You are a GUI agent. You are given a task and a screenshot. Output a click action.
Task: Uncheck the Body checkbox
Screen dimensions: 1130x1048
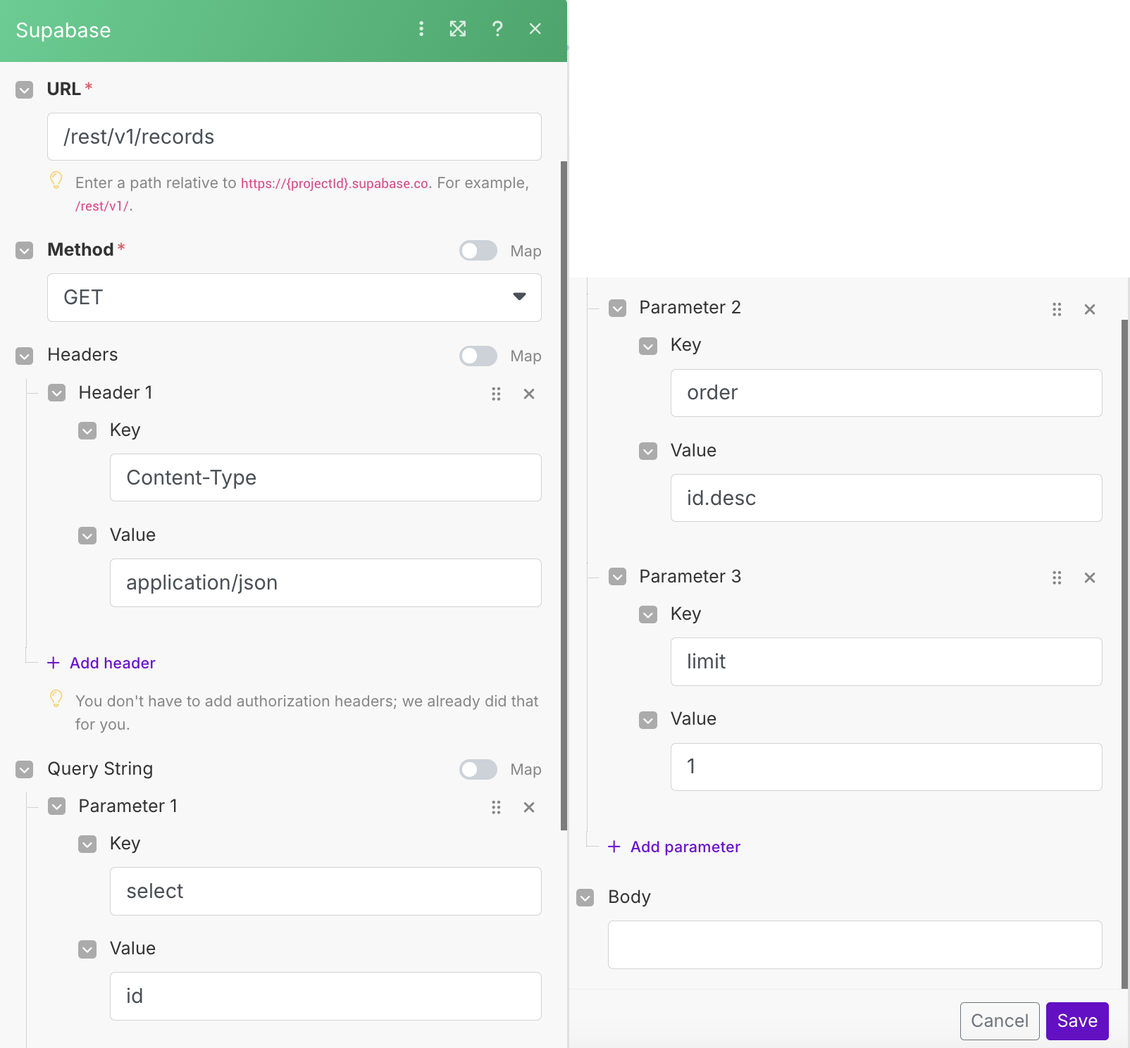[x=585, y=897]
